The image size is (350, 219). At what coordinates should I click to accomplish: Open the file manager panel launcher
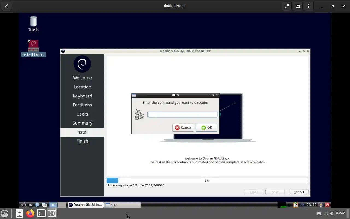pyautogui.click(x=30, y=205)
